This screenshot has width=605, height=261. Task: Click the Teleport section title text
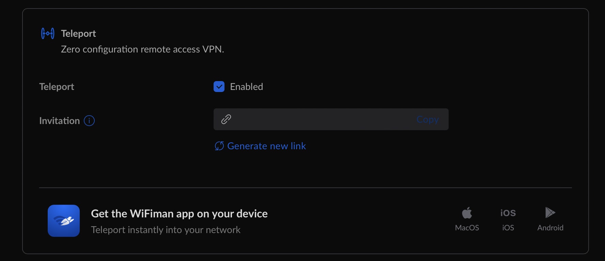78,33
